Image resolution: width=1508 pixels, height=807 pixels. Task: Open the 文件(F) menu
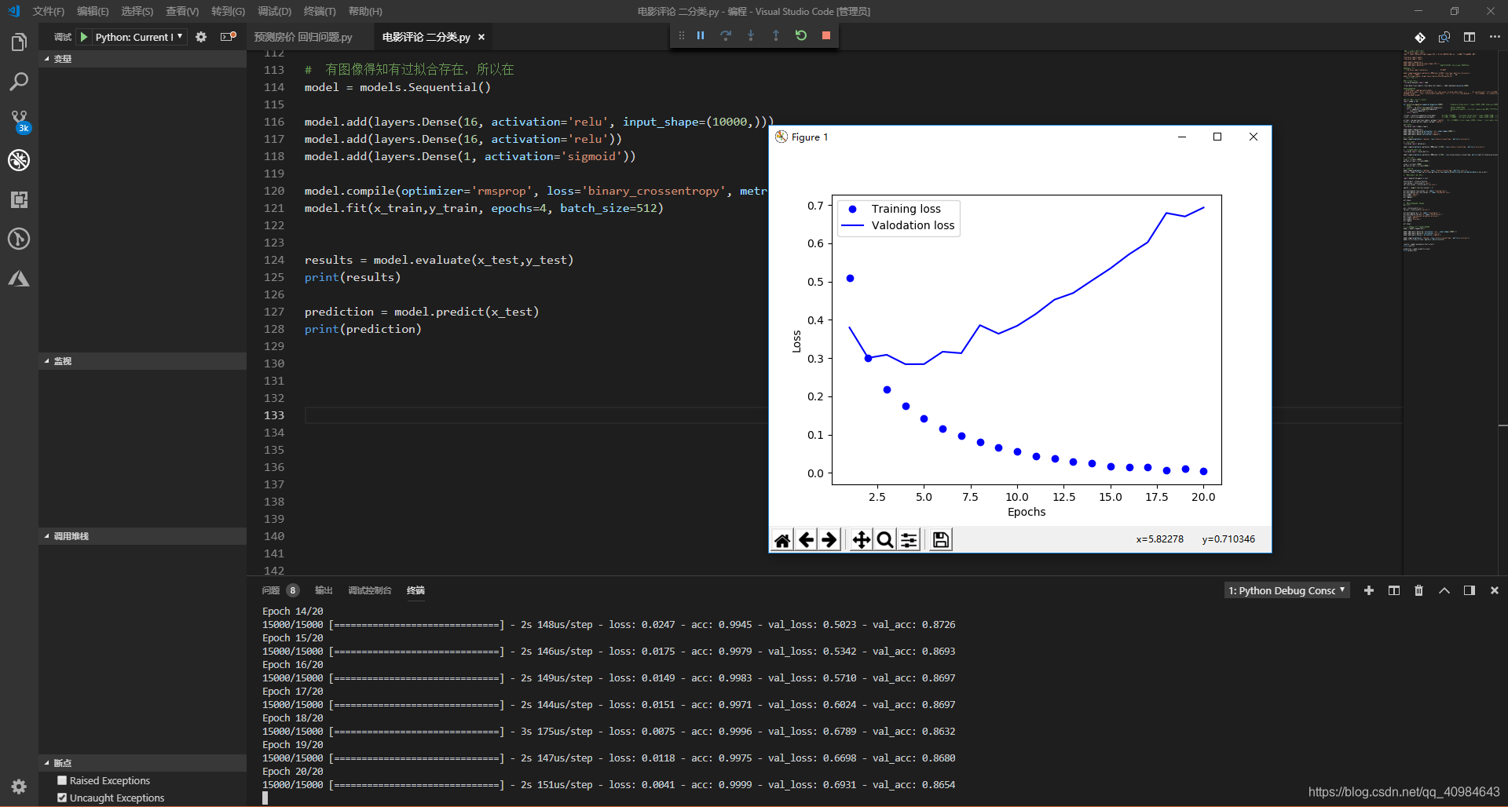49,11
